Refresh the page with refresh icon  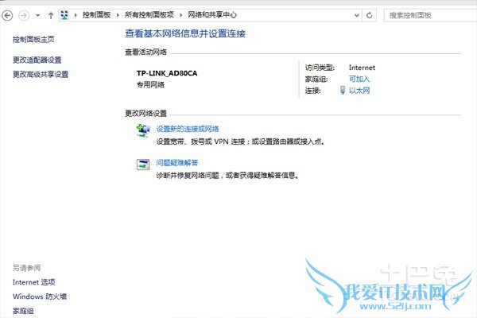(x=370, y=15)
